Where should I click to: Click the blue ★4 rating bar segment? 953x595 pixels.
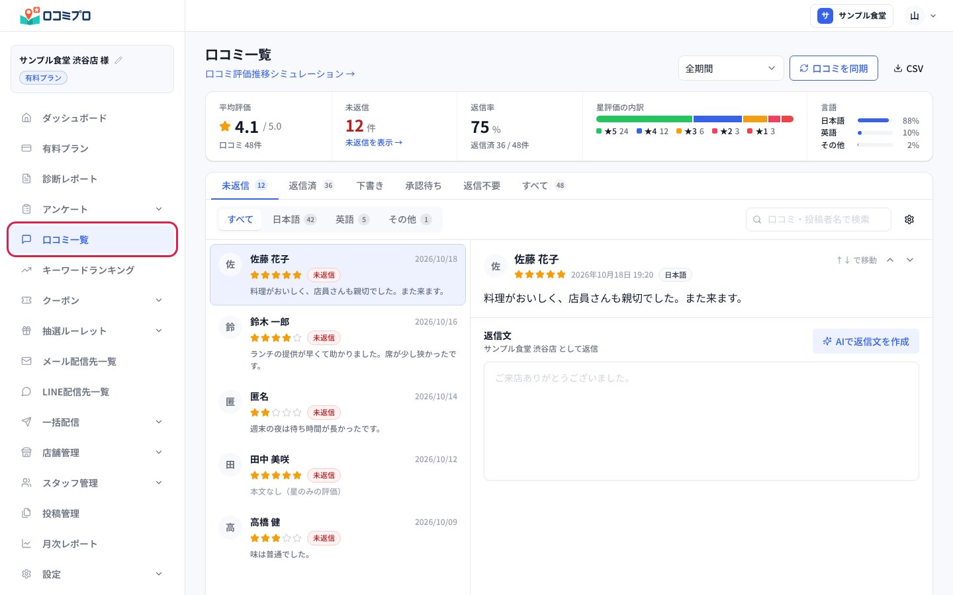click(717, 119)
